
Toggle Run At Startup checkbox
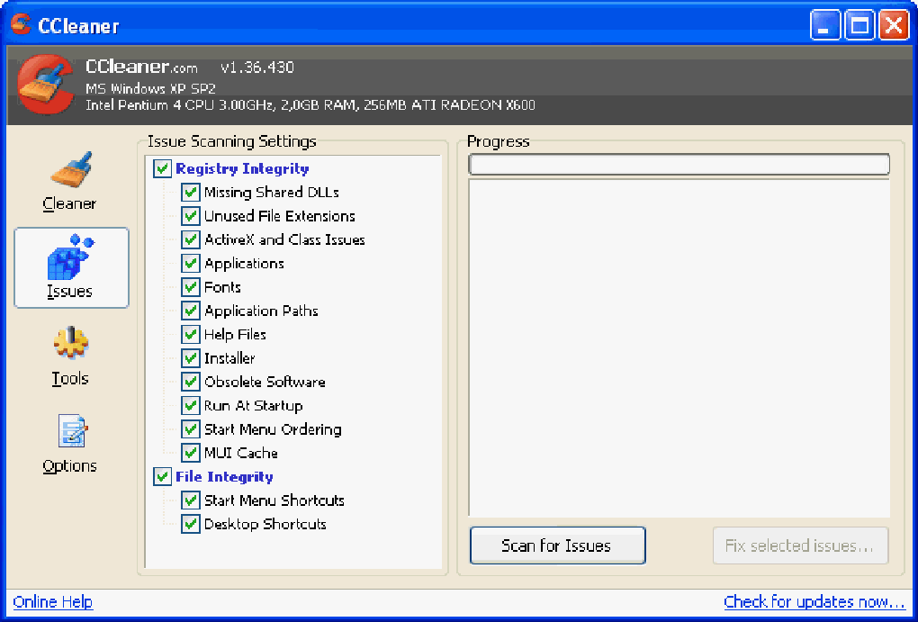point(190,405)
